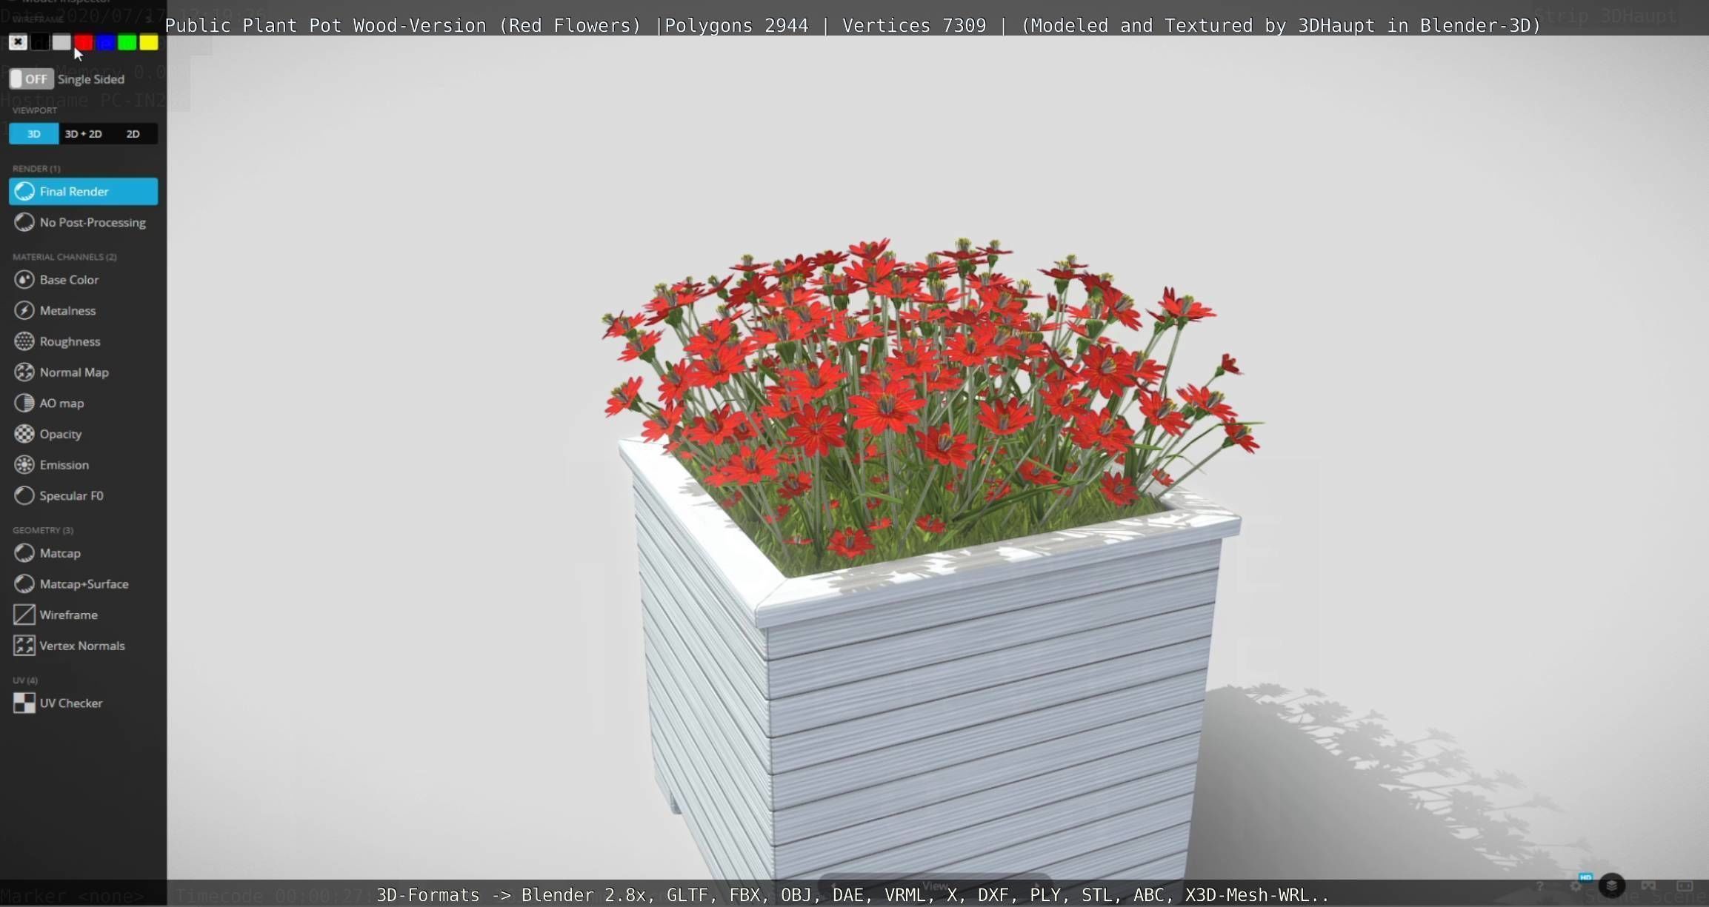The width and height of the screenshot is (1709, 907).
Task: Pick the yellow wireframe color swatch
Action: (149, 42)
